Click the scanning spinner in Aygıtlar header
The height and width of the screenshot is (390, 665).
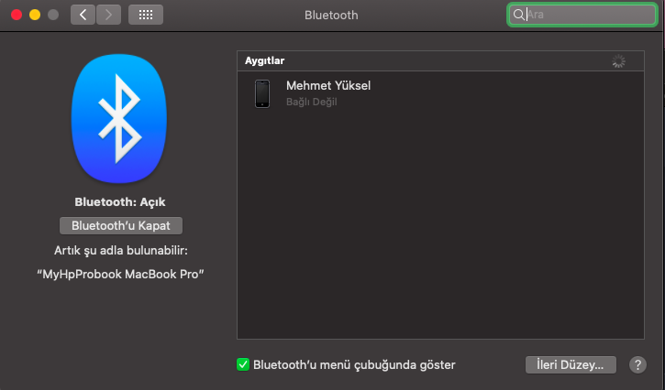coord(618,60)
